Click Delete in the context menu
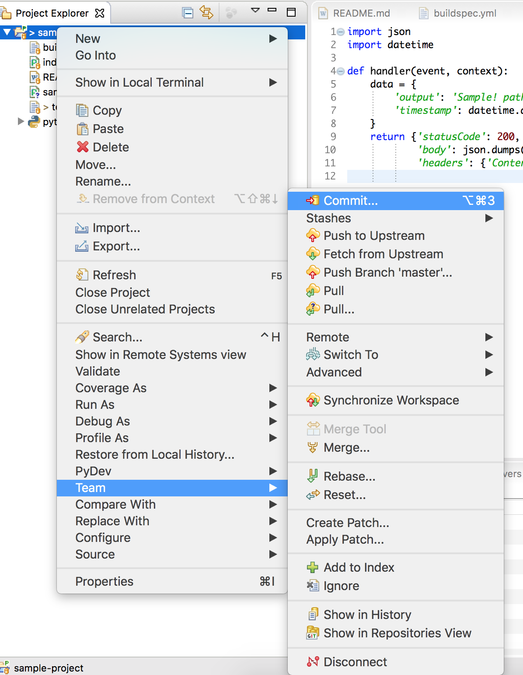 [111, 147]
